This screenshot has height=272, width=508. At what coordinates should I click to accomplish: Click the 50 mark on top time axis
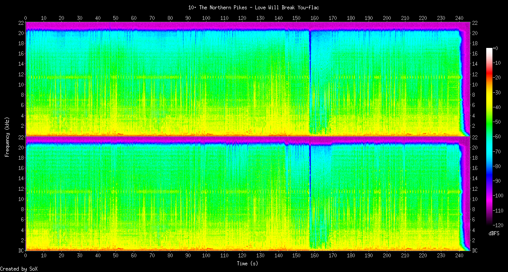tap(115, 18)
